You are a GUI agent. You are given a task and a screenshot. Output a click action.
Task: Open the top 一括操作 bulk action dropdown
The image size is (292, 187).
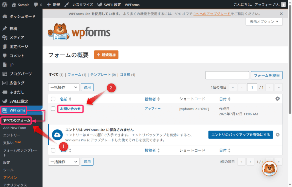[x=64, y=87]
